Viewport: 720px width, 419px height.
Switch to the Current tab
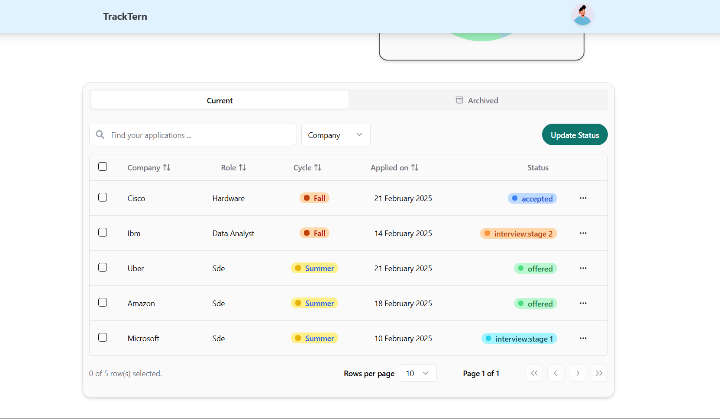[220, 100]
